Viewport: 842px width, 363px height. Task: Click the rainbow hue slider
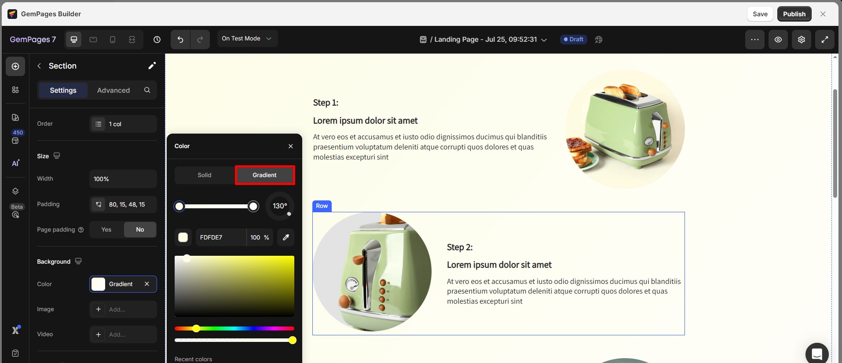(234, 328)
